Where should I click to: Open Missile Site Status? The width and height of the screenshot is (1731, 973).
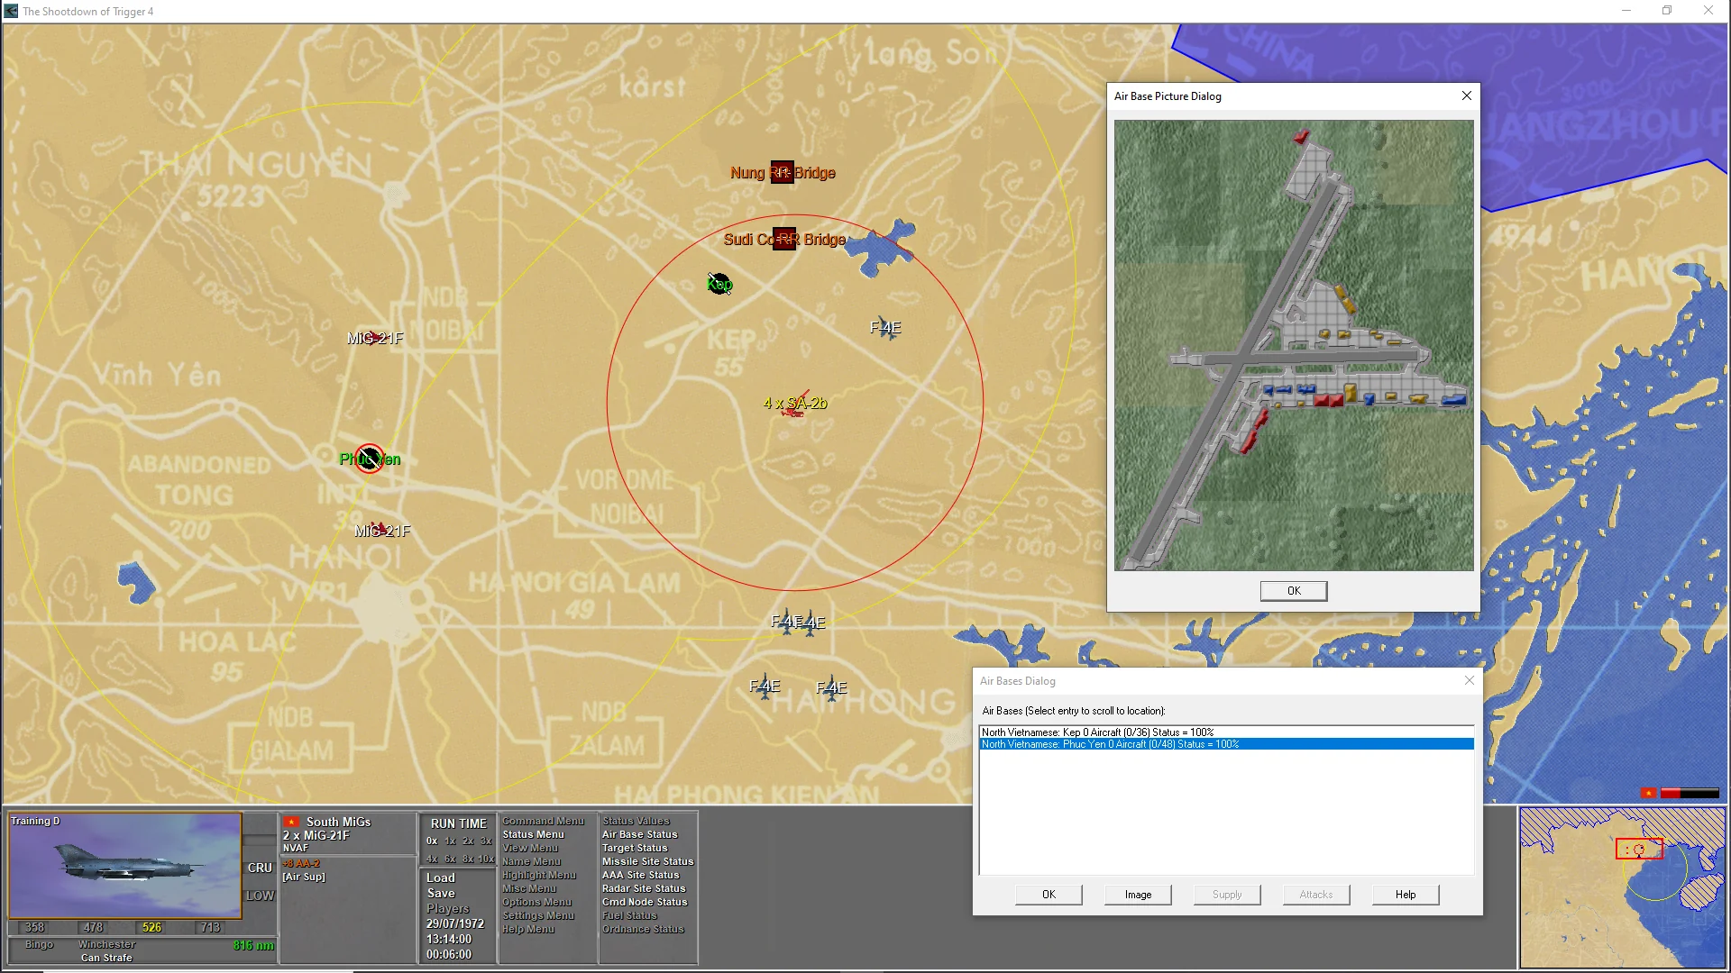(647, 861)
